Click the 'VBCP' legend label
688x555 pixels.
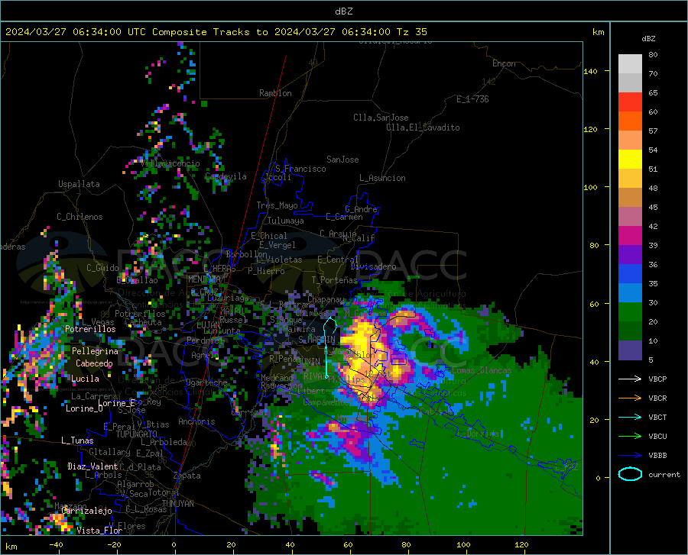click(657, 379)
